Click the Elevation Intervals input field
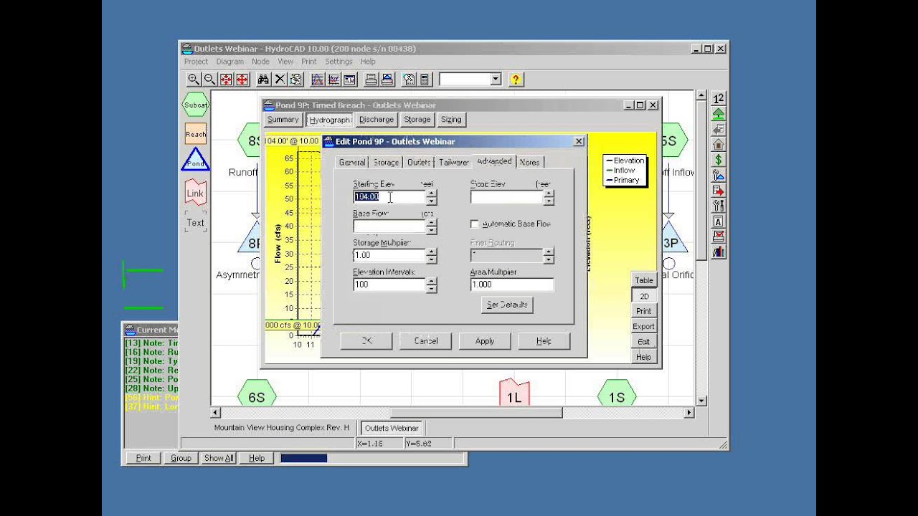The height and width of the screenshot is (516, 918). tap(389, 285)
